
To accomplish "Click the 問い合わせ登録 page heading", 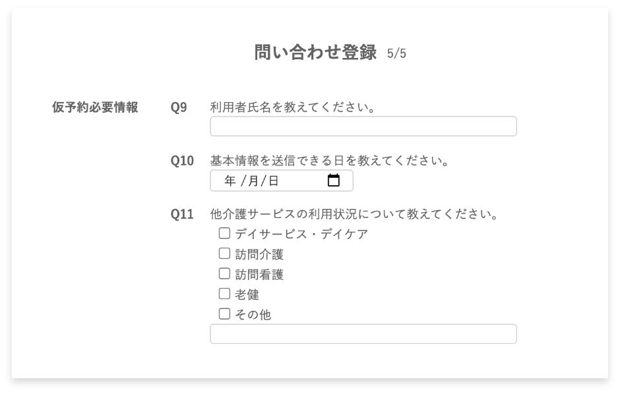I will 315,53.
